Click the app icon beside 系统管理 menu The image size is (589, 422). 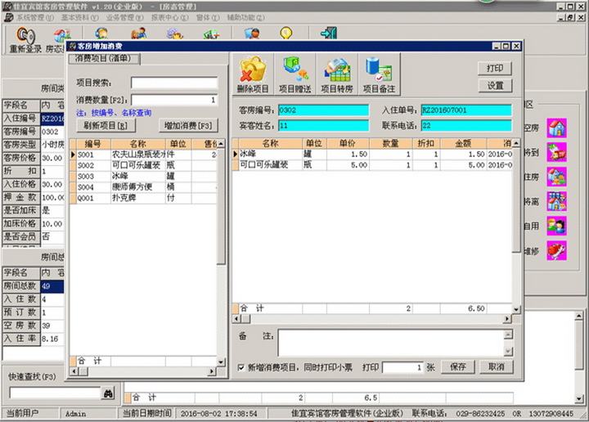9,18
